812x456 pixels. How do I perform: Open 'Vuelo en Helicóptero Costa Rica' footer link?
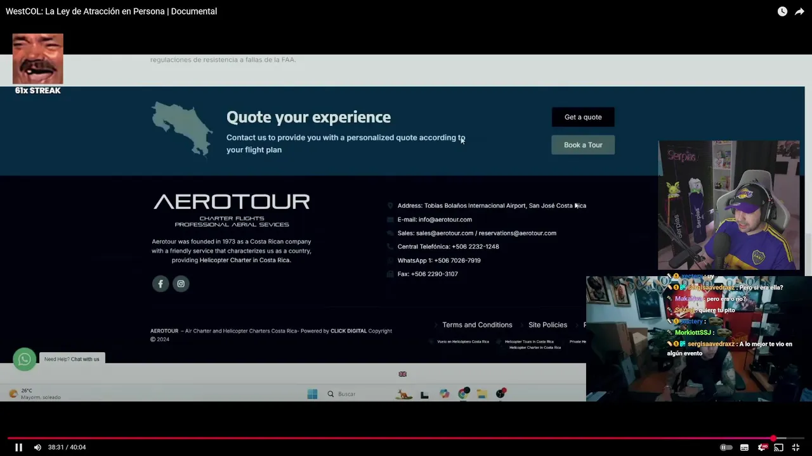click(x=463, y=341)
